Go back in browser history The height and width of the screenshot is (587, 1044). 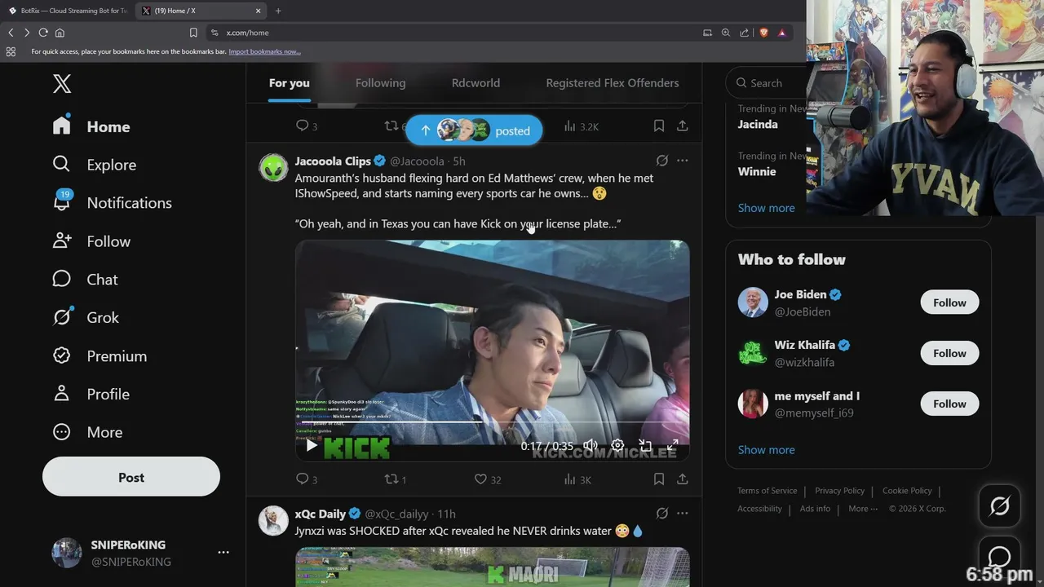point(11,33)
